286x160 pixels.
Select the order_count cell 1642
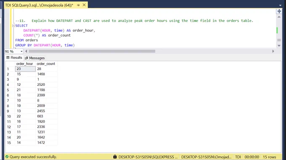click(46, 137)
